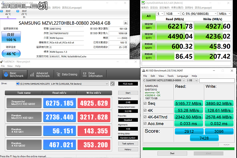Open the test count dropdown showing 5
This screenshot has width=237, height=158.
coord(160,13)
